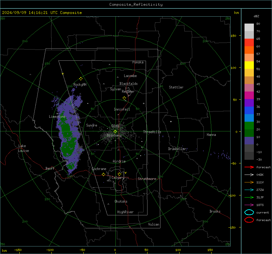Click the Innisfail town label
This screenshot has height=254, width=272.
tap(122, 109)
